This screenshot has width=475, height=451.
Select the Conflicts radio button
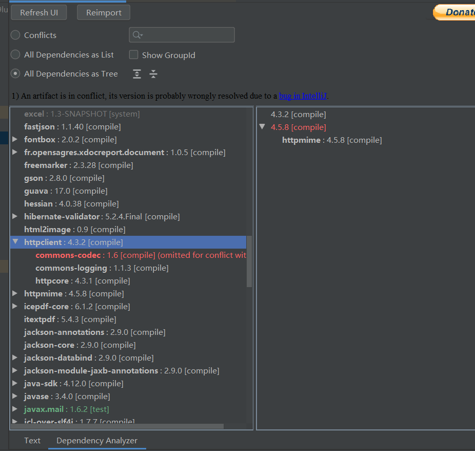(15, 35)
